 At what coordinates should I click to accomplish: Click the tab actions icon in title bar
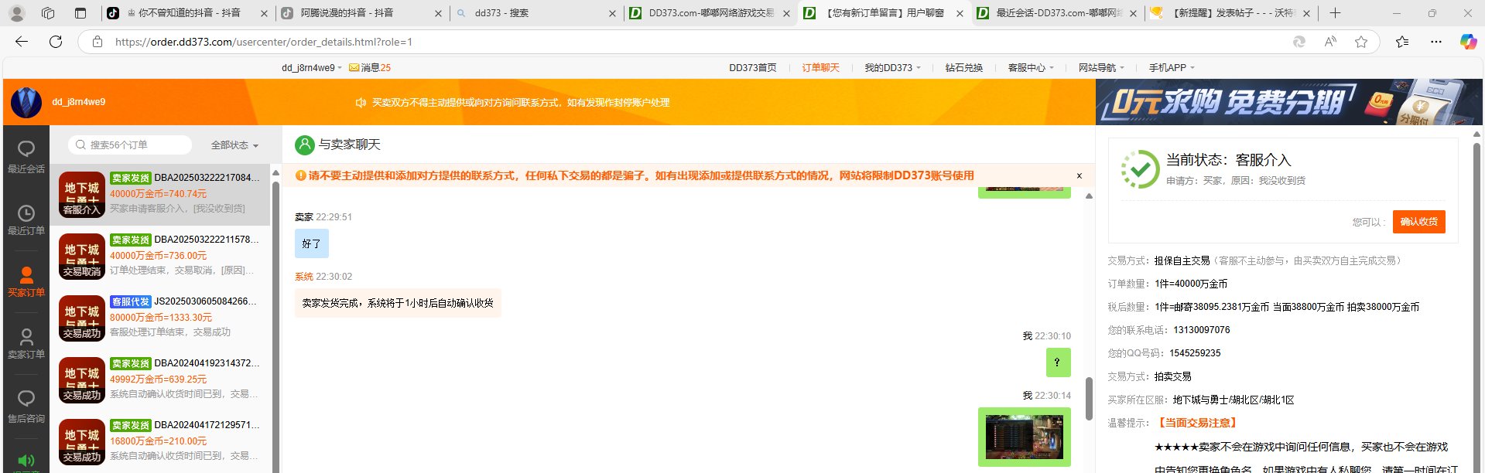tap(80, 13)
